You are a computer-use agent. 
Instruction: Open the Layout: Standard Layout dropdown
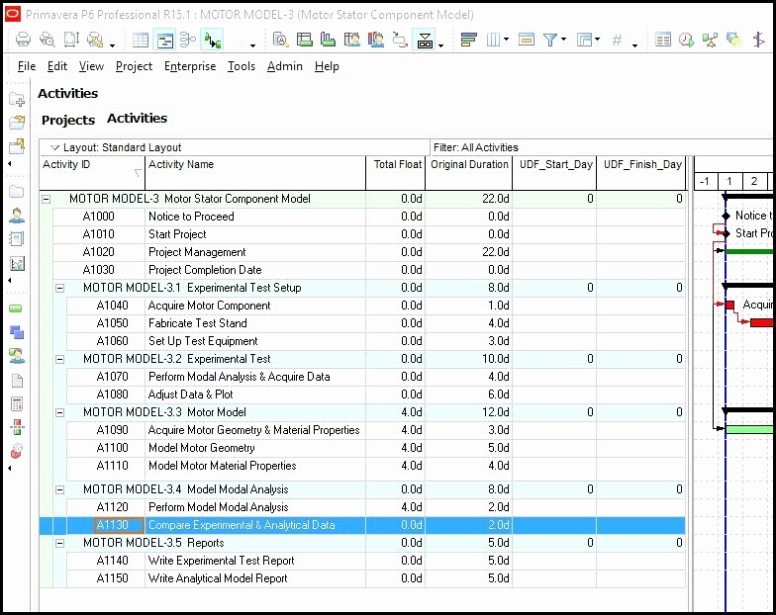pyautogui.click(x=116, y=147)
